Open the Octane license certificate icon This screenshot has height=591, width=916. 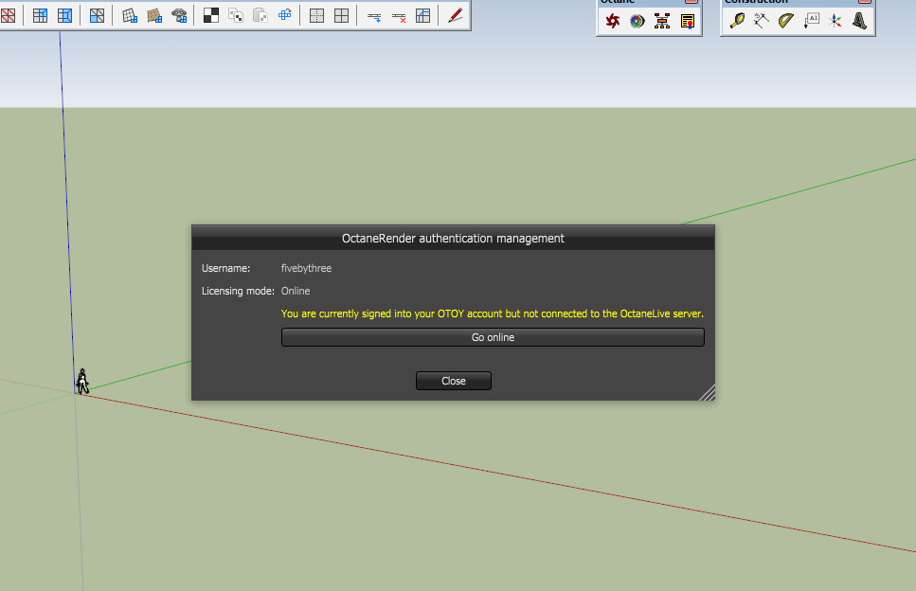(687, 22)
